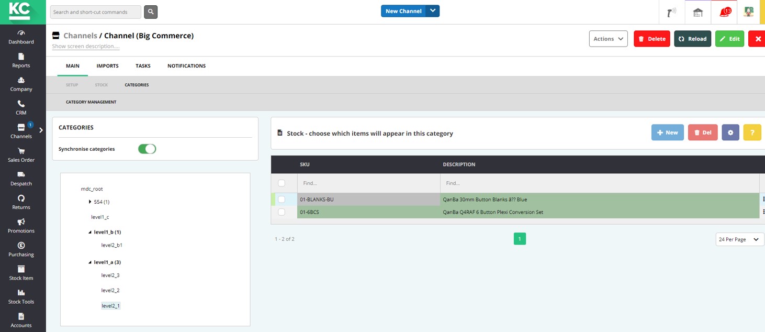Open notifications bell with 13 badge
This screenshot has width=765, height=332.
pos(724,12)
